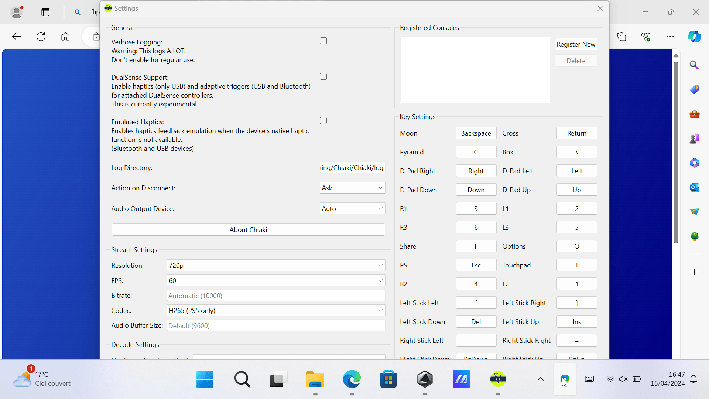The height and width of the screenshot is (399, 709).
Task: Click browser refresh icon
Action: click(x=41, y=37)
